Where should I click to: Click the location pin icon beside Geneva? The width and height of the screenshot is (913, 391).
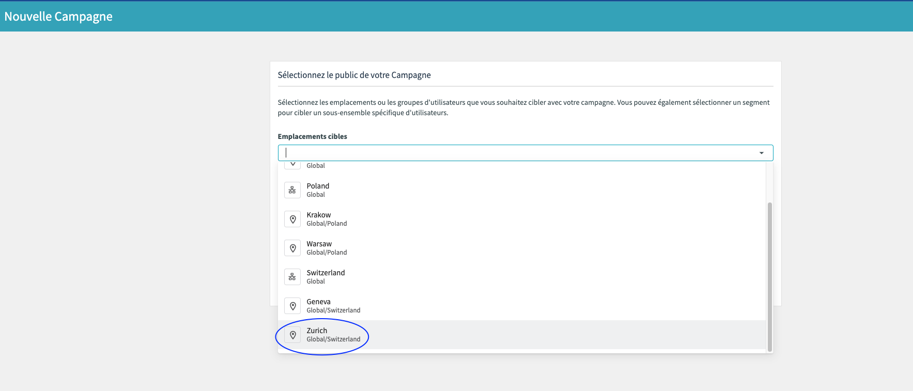[292, 306]
